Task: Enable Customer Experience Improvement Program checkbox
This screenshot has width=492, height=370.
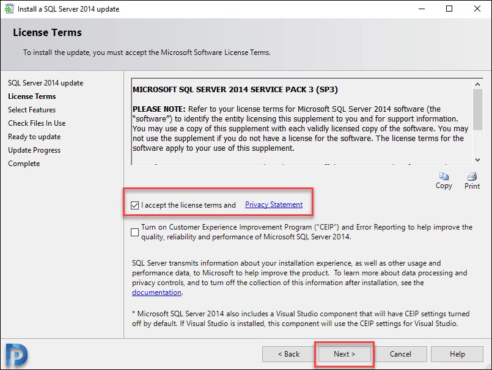Action: (134, 232)
